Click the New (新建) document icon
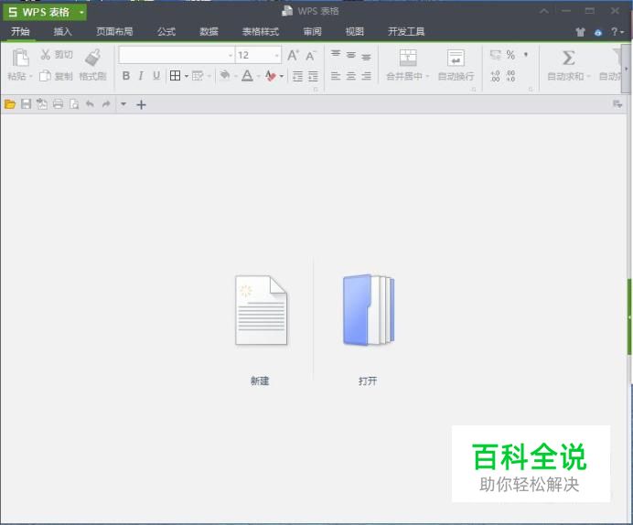Image resolution: width=633 pixels, height=525 pixels. (261, 311)
